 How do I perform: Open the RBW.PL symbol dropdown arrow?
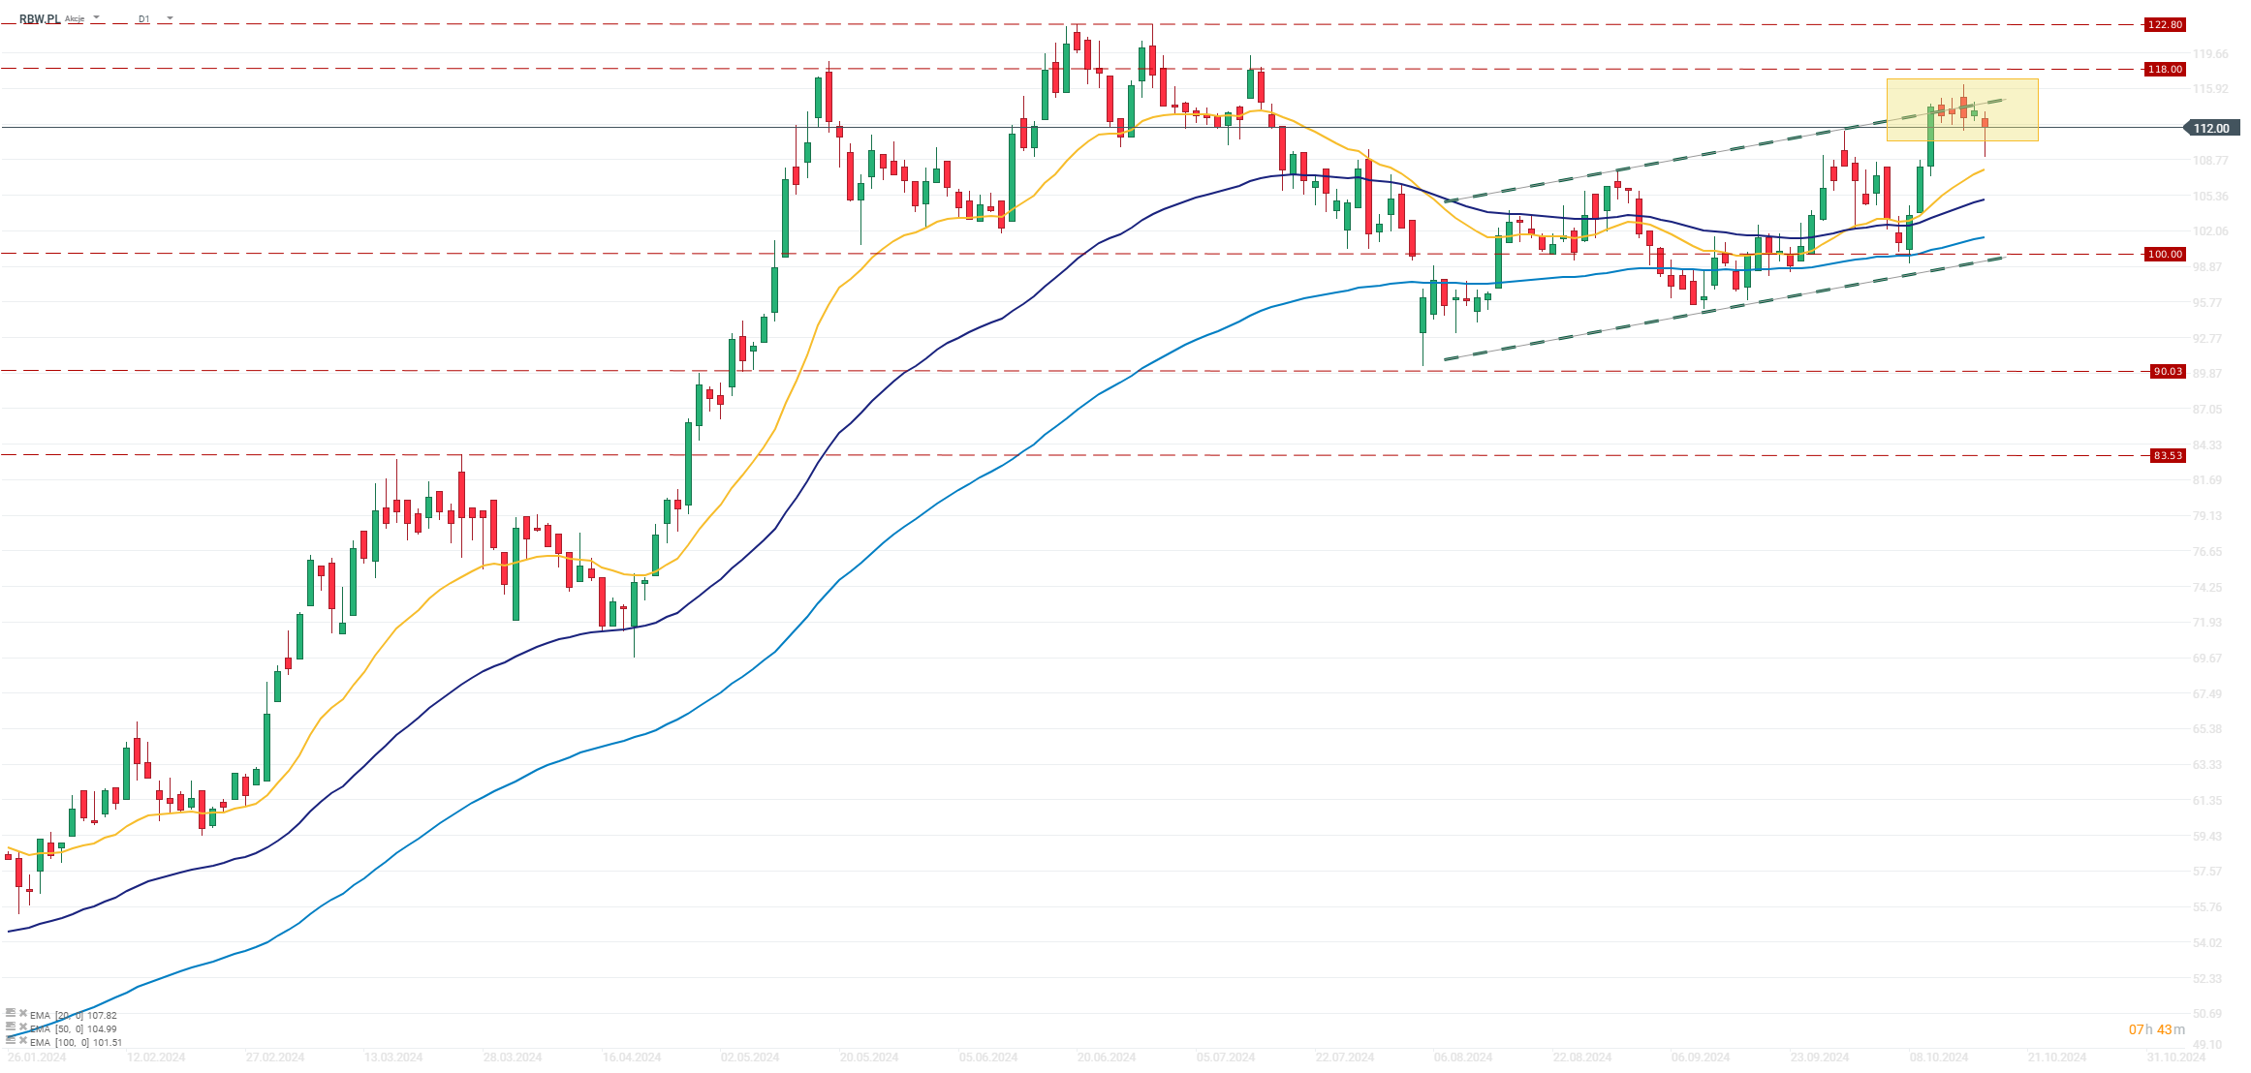tap(96, 17)
